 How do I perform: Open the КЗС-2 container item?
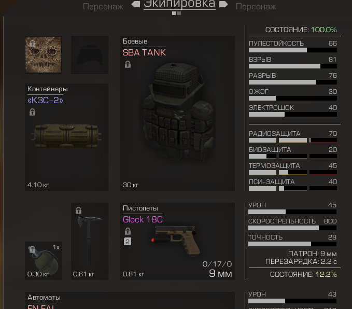(x=66, y=136)
